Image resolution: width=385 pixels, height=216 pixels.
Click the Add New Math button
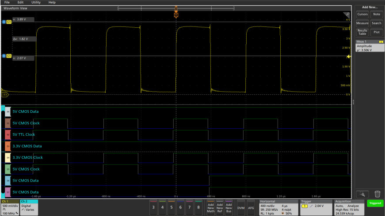point(210,207)
